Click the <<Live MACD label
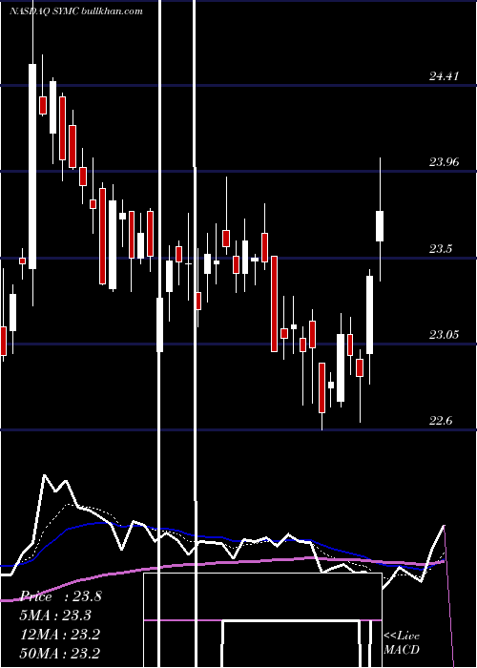Viewport: 477px width, 668px height. [402, 642]
